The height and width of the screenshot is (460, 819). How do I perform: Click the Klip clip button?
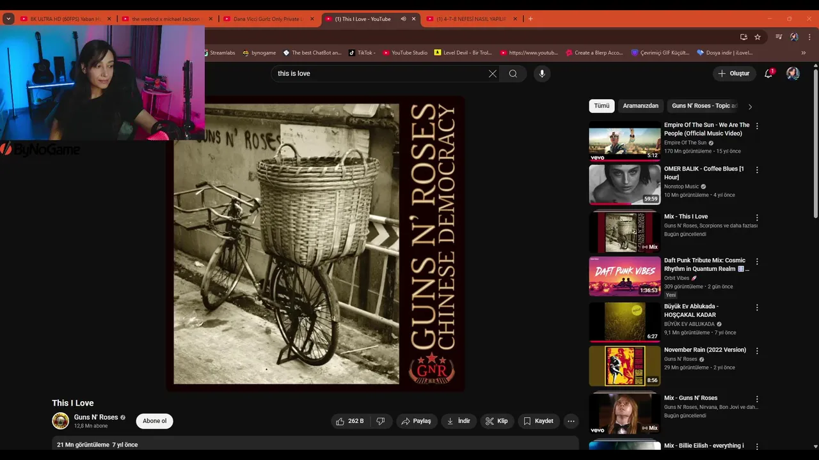[x=497, y=421]
